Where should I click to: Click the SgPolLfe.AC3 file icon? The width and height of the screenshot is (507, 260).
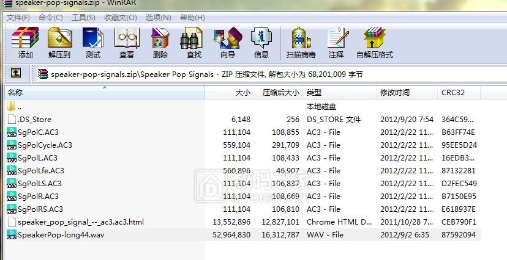(x=11, y=170)
